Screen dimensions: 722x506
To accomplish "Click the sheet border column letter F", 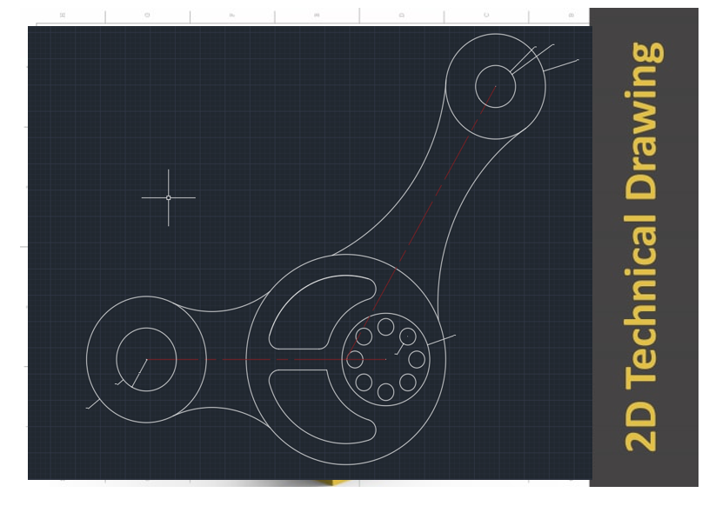I will [232, 15].
